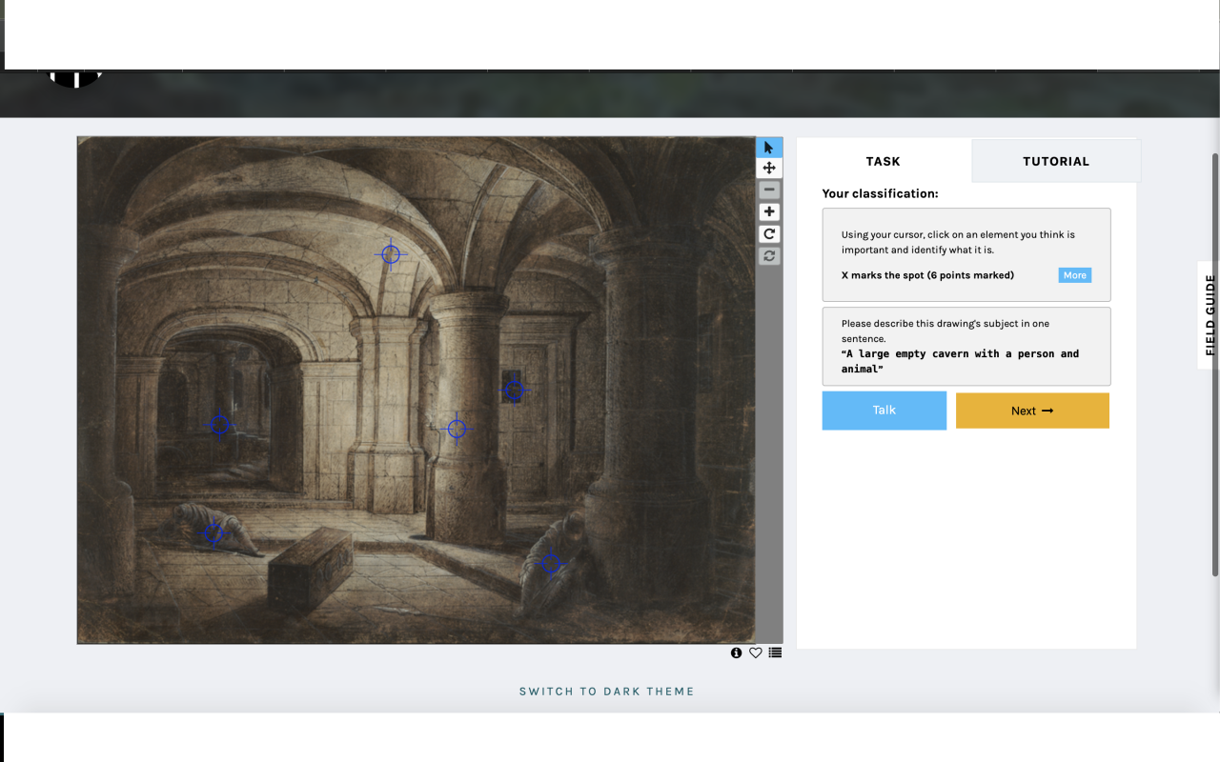This screenshot has width=1220, height=762.
Task: Click the page vertical scrollbar
Action: pos(1214,364)
